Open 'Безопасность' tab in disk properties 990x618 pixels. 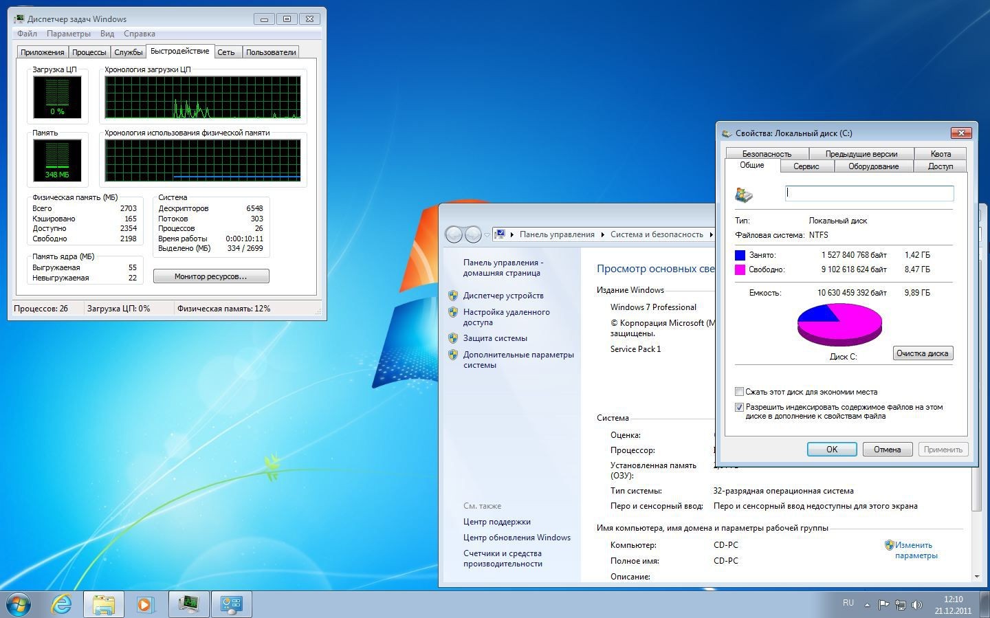767,154
